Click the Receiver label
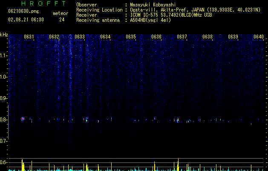 [86, 15]
